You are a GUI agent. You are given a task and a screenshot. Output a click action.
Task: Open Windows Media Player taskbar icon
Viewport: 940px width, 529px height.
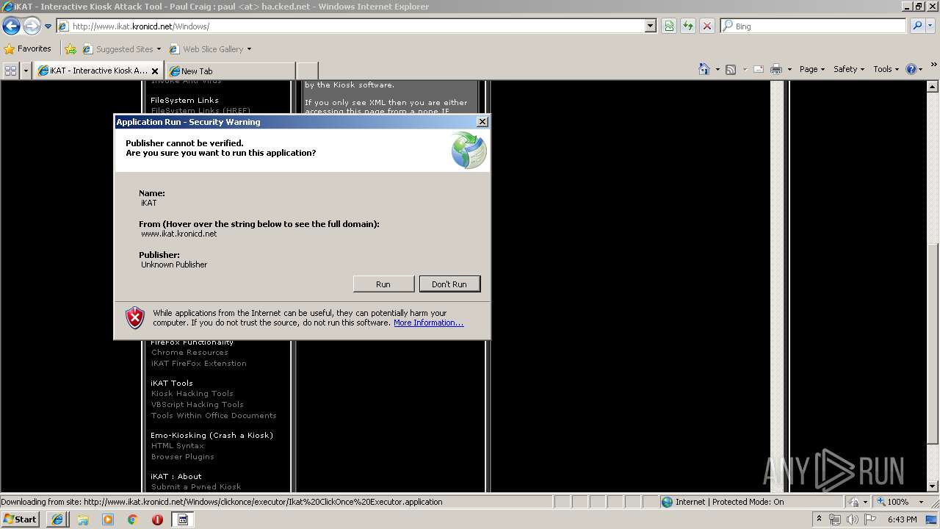[x=108, y=519]
